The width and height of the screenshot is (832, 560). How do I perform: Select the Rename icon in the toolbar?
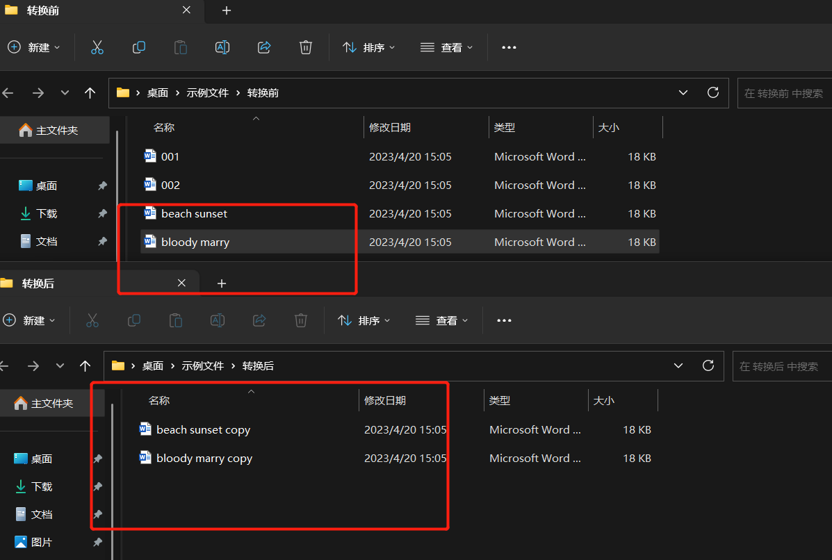point(222,47)
